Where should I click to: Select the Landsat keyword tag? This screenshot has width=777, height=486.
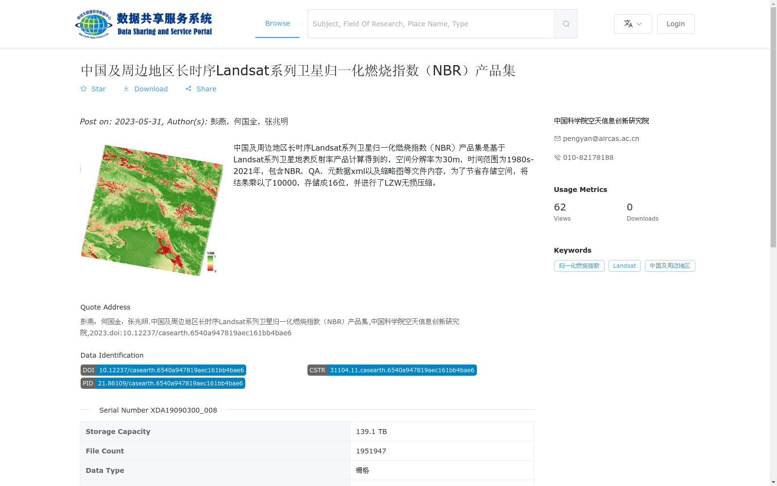pyautogui.click(x=625, y=266)
